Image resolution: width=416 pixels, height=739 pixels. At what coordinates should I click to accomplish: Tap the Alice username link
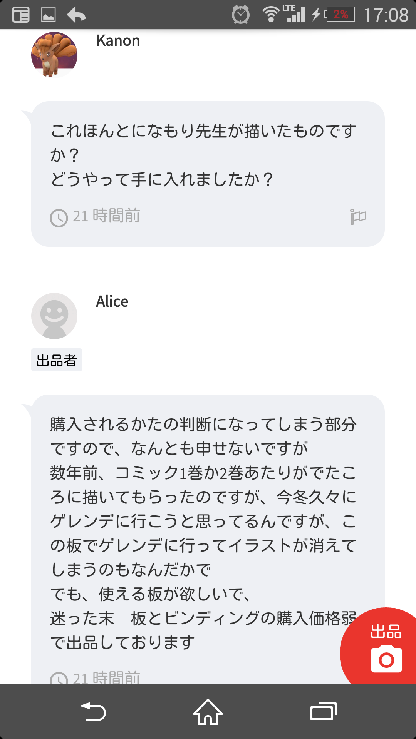tap(112, 302)
